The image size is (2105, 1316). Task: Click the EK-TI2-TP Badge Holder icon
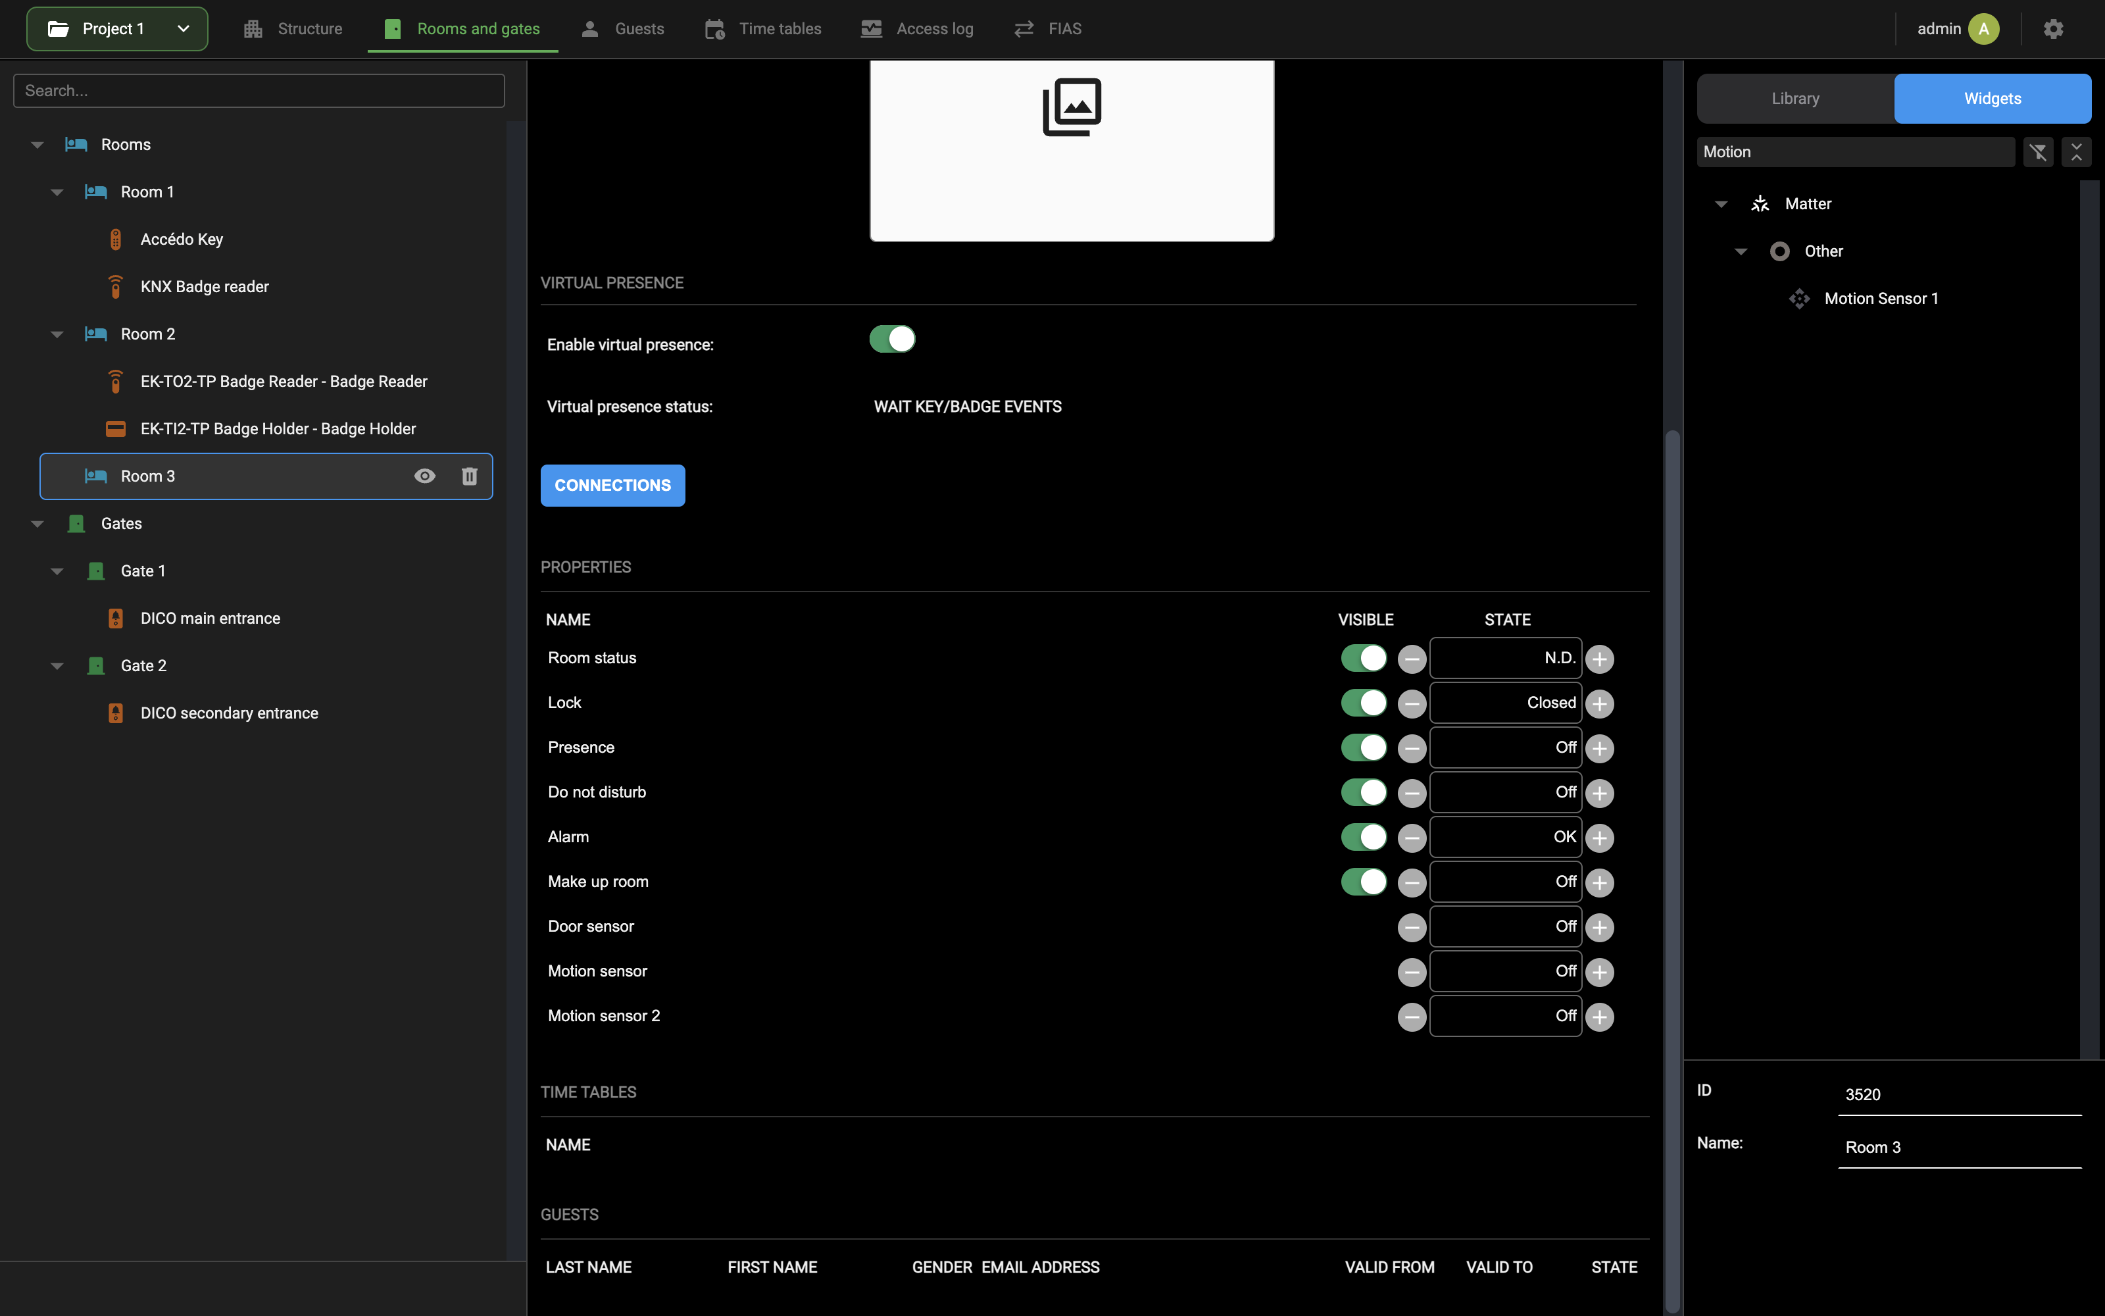click(116, 428)
